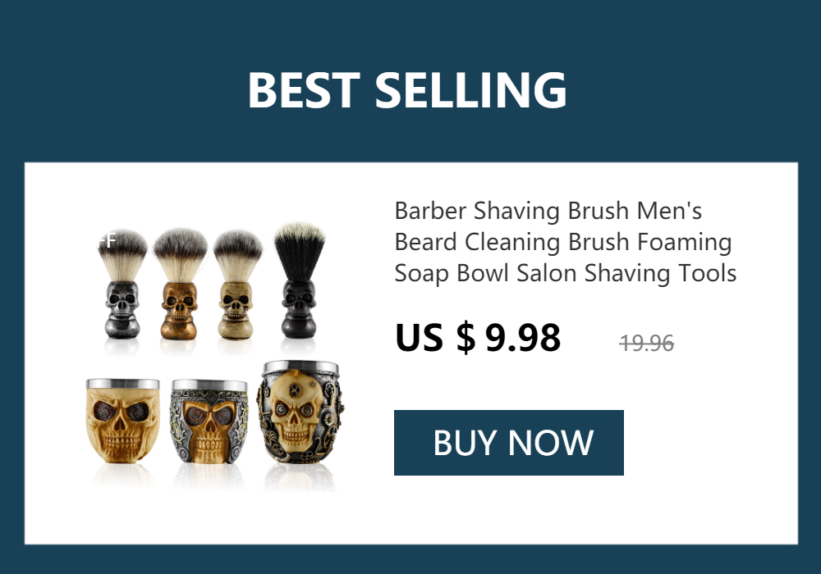Click the metal rim of the tan skull bowl
Screen dimensions: 821x574
[122, 385]
